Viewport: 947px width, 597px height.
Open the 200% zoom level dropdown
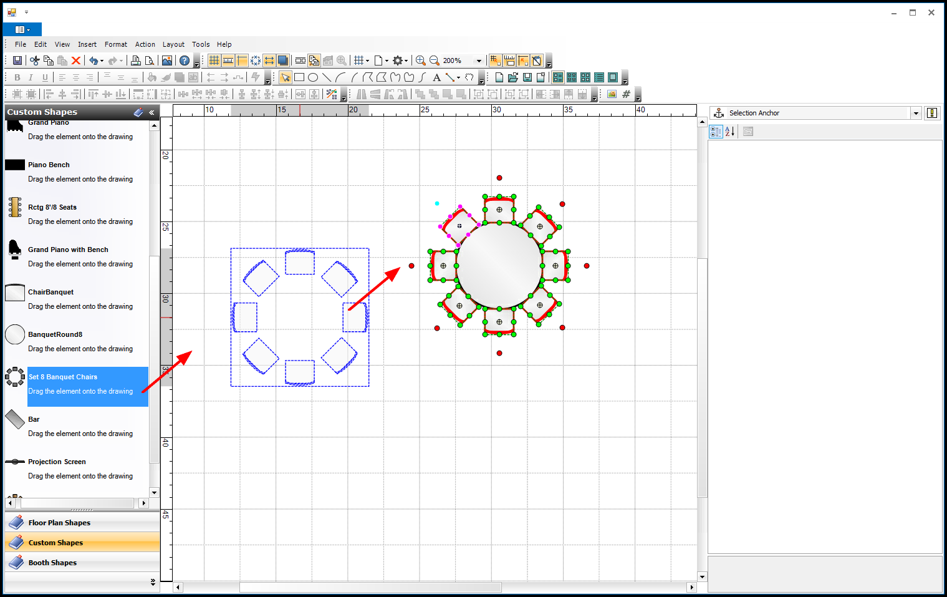[x=479, y=61]
